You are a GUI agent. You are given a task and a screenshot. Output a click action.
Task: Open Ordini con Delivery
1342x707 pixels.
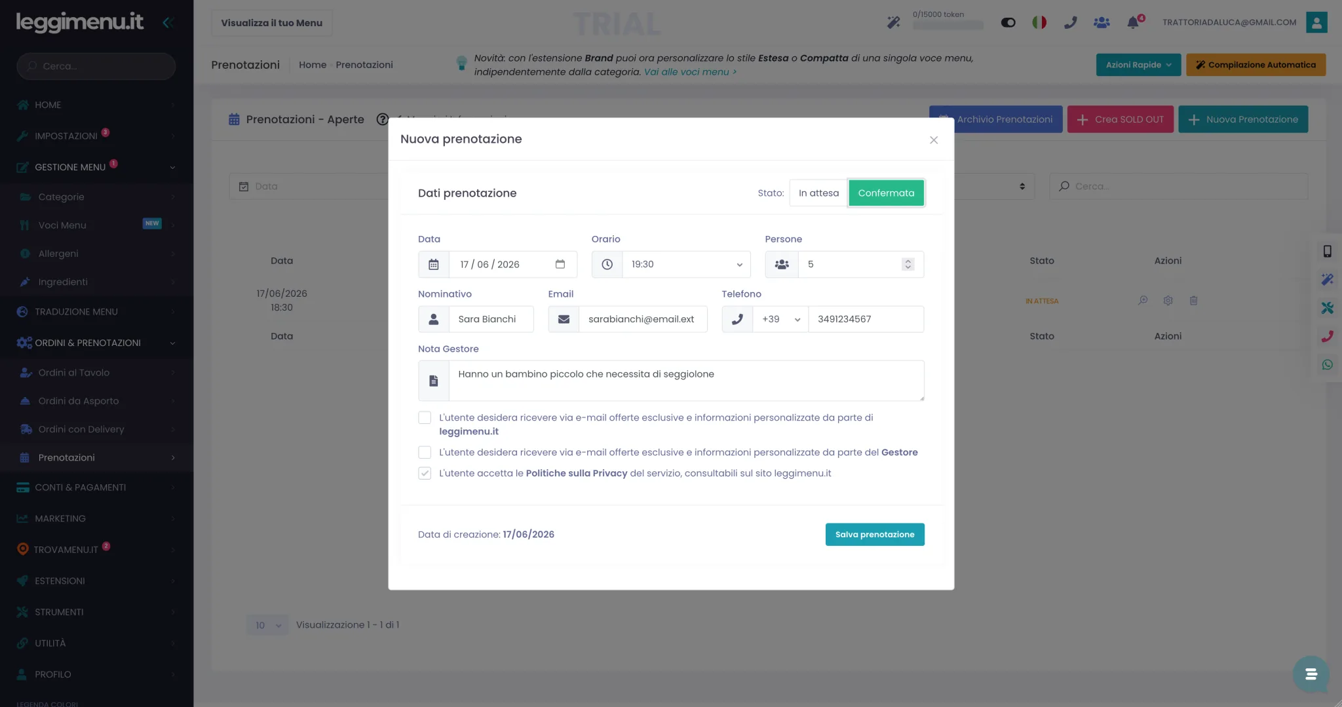pos(96,429)
